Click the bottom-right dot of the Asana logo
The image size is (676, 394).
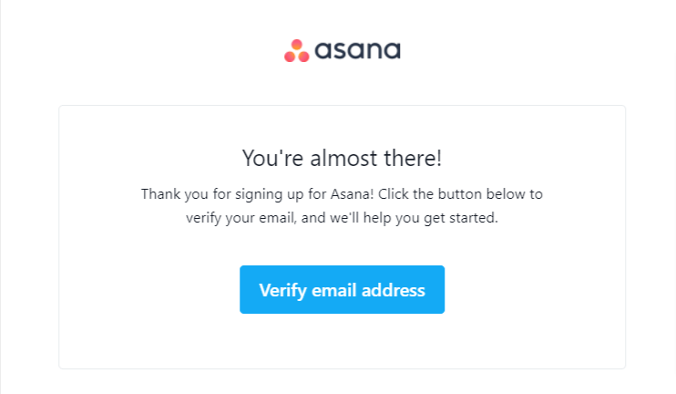pos(304,56)
